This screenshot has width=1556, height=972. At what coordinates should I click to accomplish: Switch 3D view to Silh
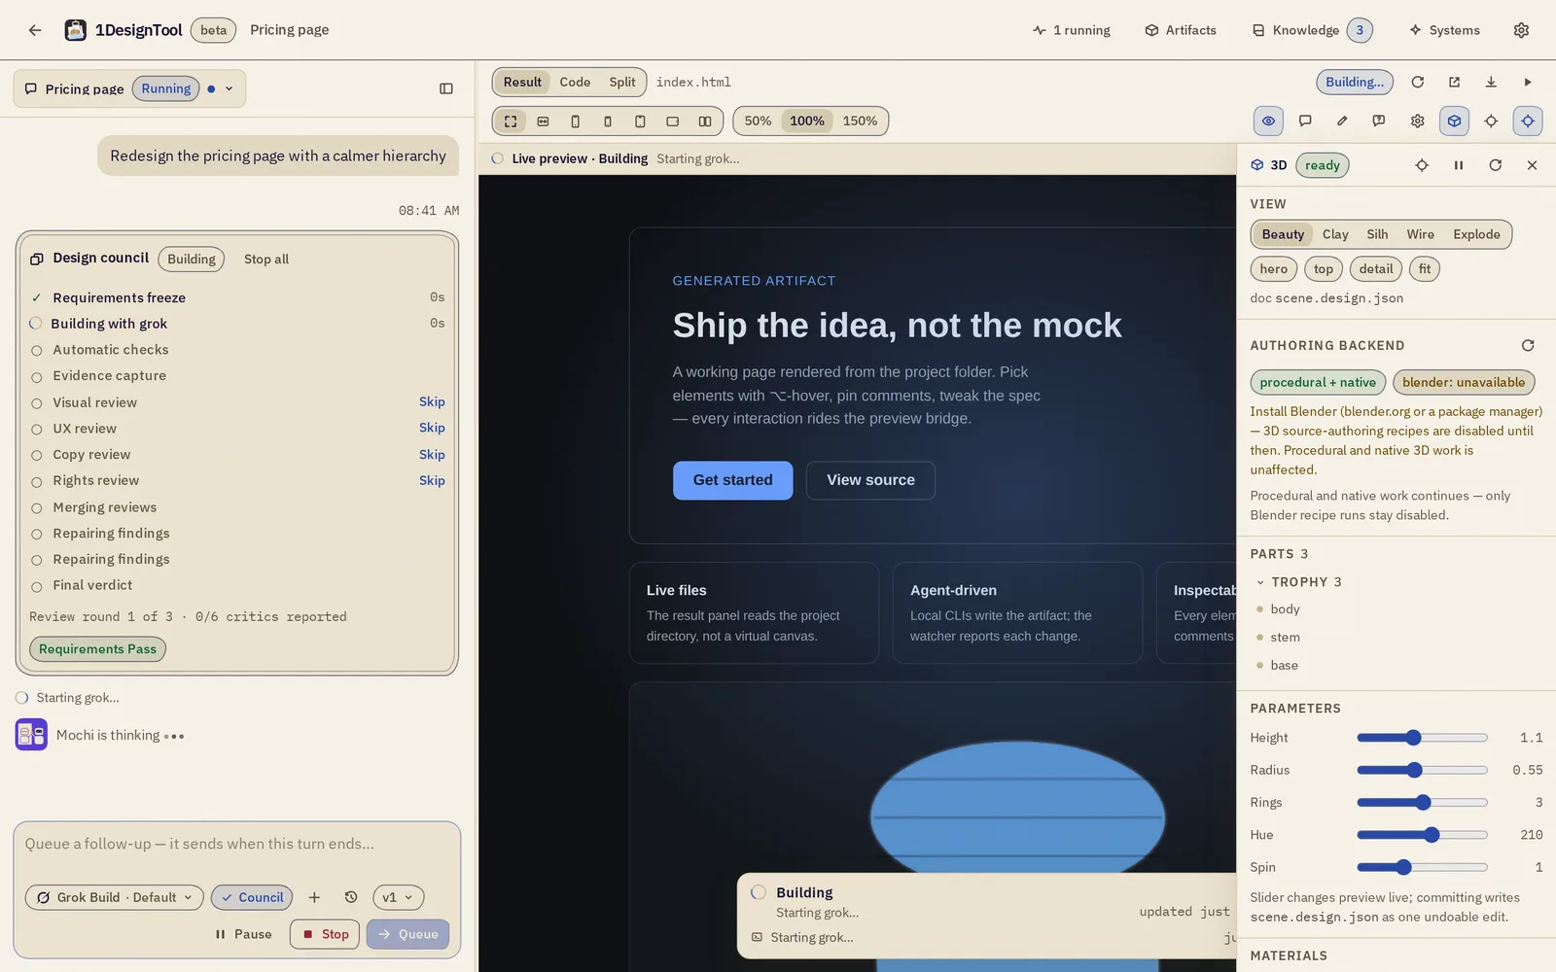1377,234
